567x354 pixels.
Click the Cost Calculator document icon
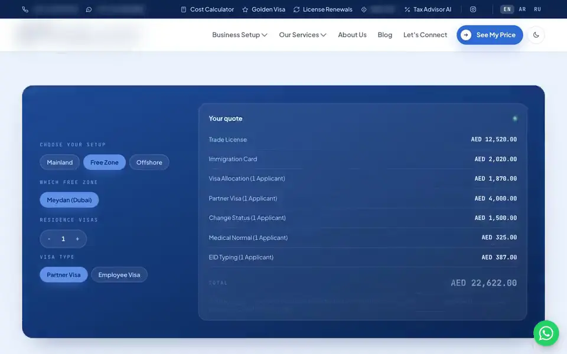(x=183, y=9)
